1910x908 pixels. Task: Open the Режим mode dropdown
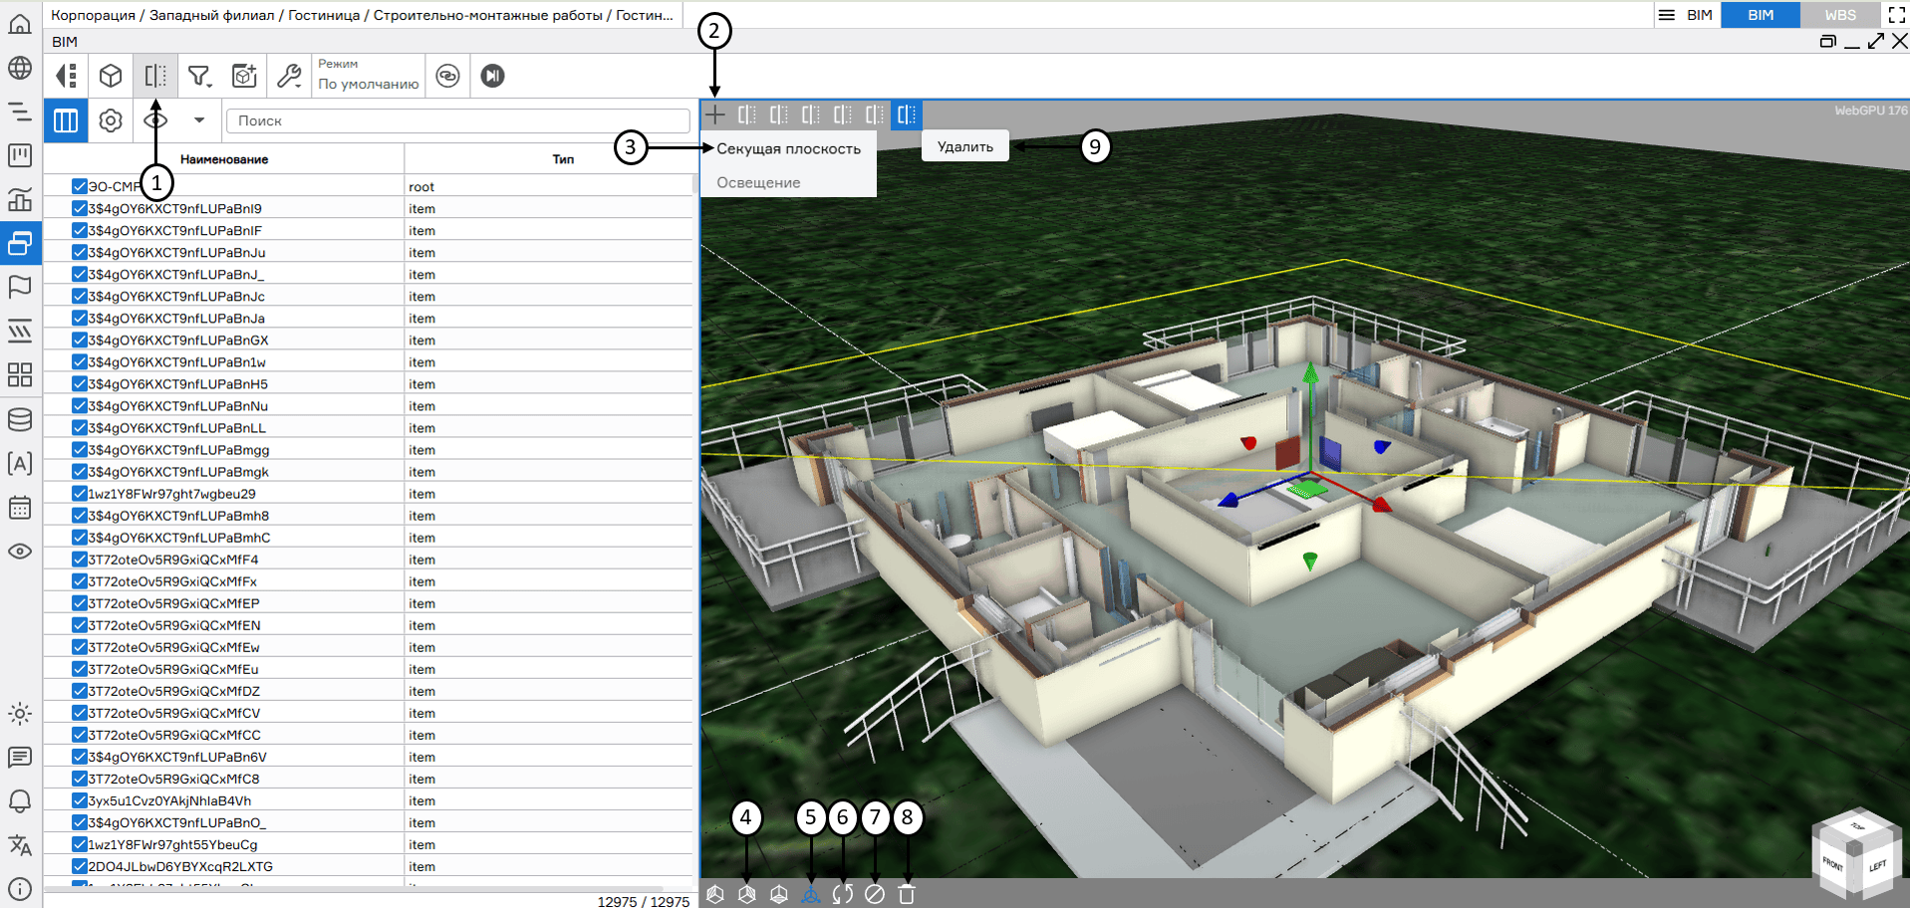point(368,76)
